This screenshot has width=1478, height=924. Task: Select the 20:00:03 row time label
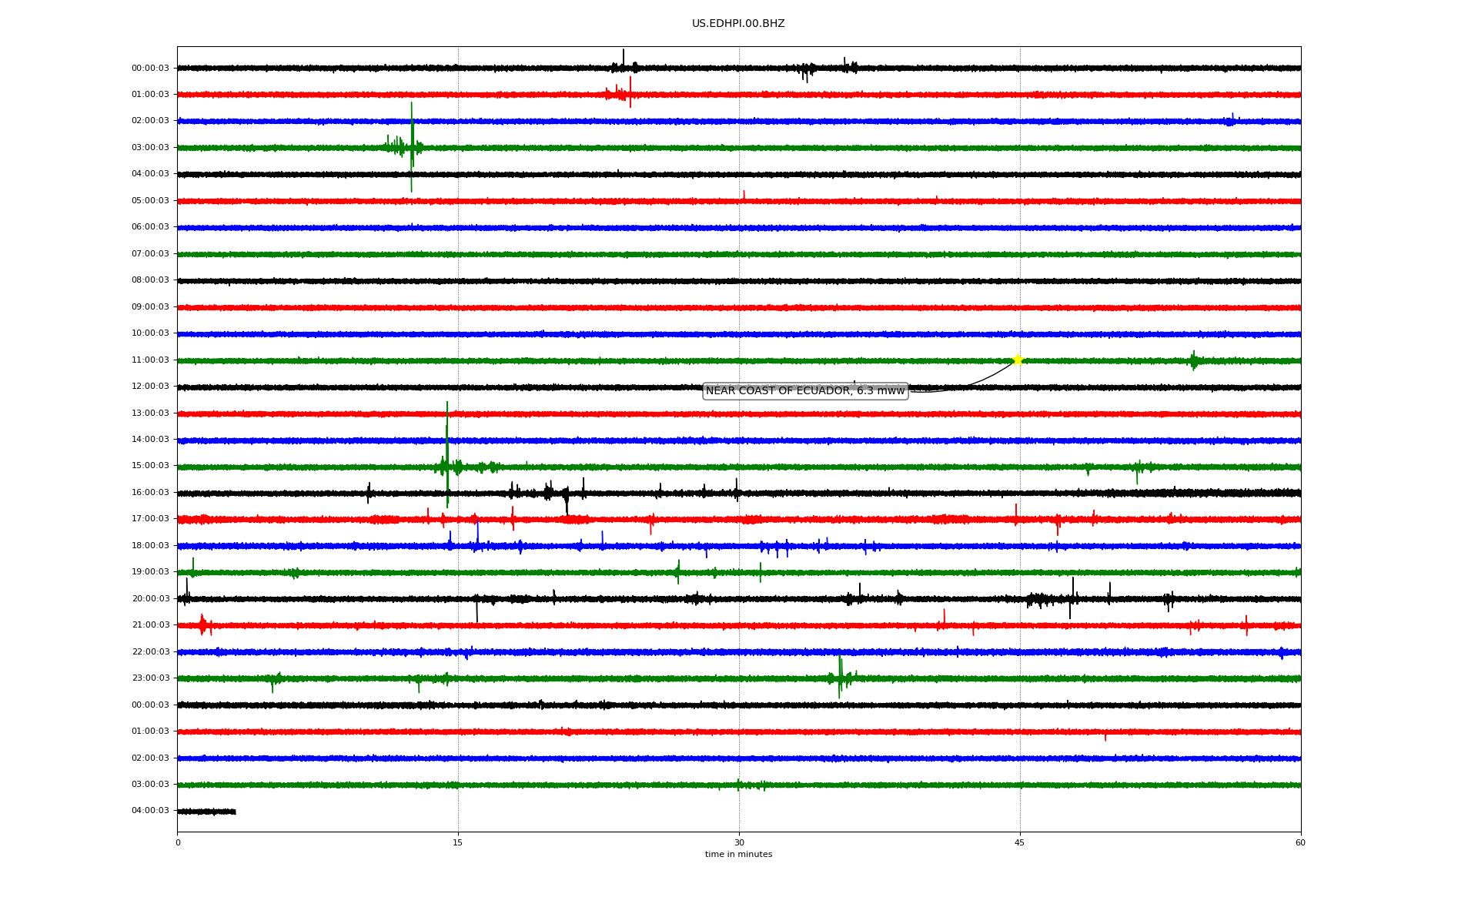[150, 599]
